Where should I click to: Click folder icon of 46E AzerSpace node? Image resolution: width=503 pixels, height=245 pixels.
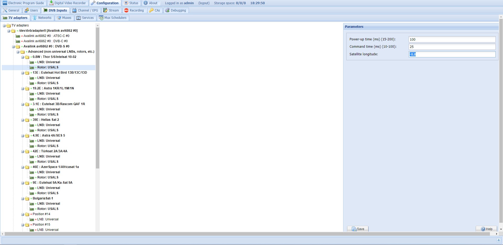click(27, 167)
